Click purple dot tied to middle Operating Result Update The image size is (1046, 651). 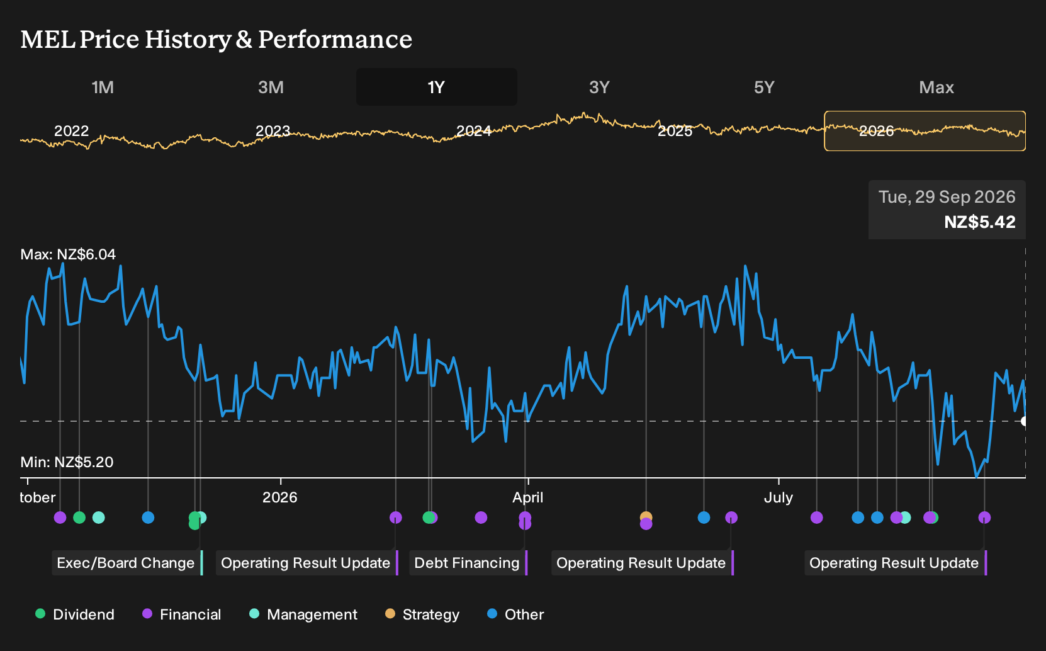pyautogui.click(x=731, y=518)
